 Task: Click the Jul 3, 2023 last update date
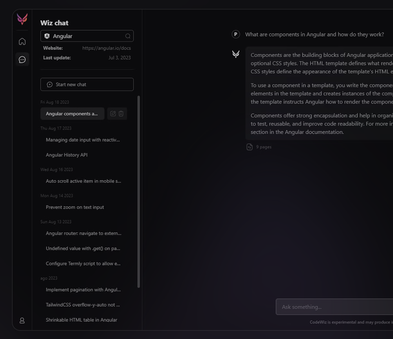point(119,58)
